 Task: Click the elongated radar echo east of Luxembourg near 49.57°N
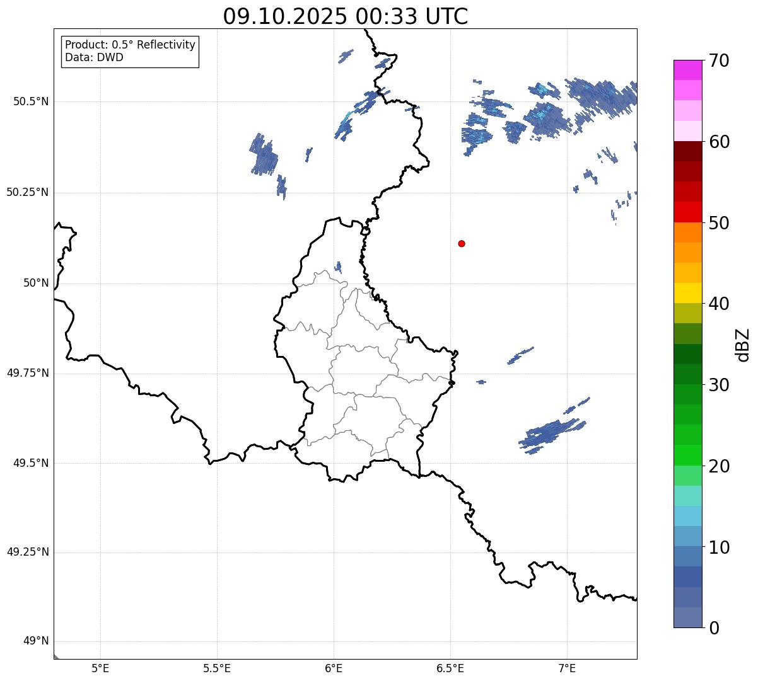tap(552, 433)
